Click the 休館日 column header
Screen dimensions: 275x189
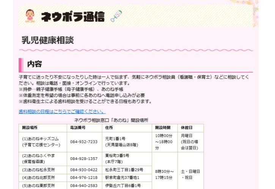click(187, 128)
